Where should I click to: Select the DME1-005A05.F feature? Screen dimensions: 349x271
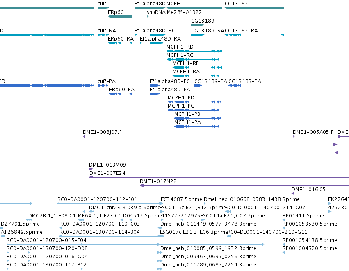(x=294, y=136)
